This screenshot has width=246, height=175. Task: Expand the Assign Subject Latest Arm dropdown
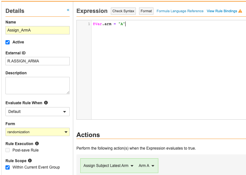(108, 166)
